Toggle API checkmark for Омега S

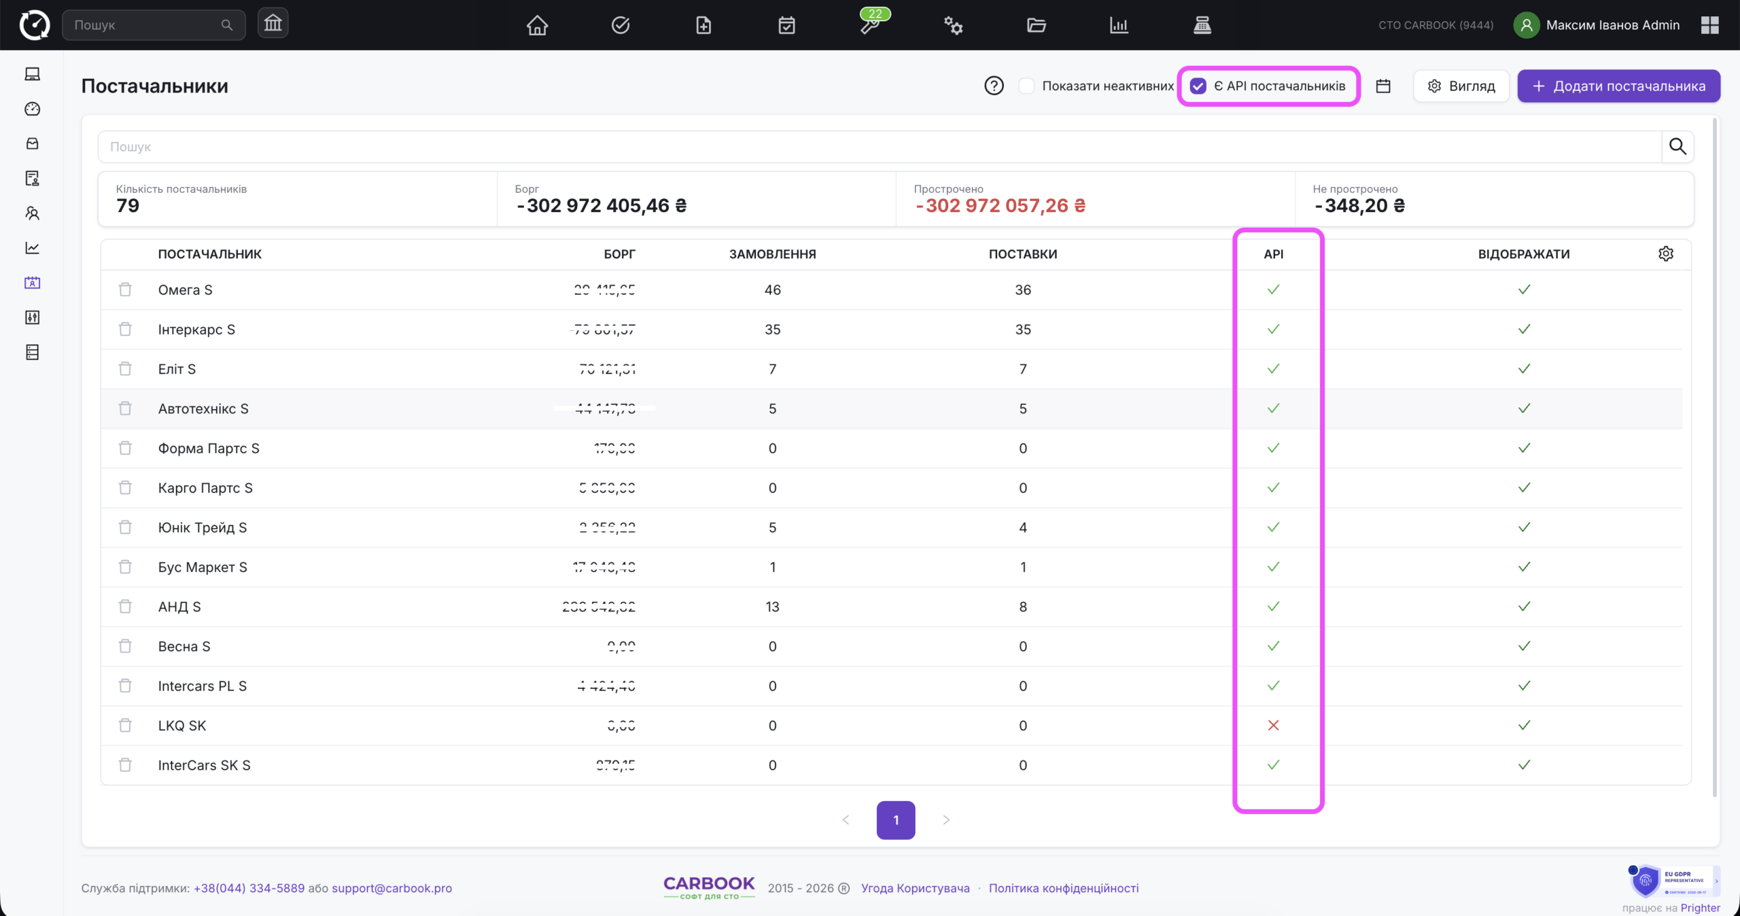click(1274, 289)
